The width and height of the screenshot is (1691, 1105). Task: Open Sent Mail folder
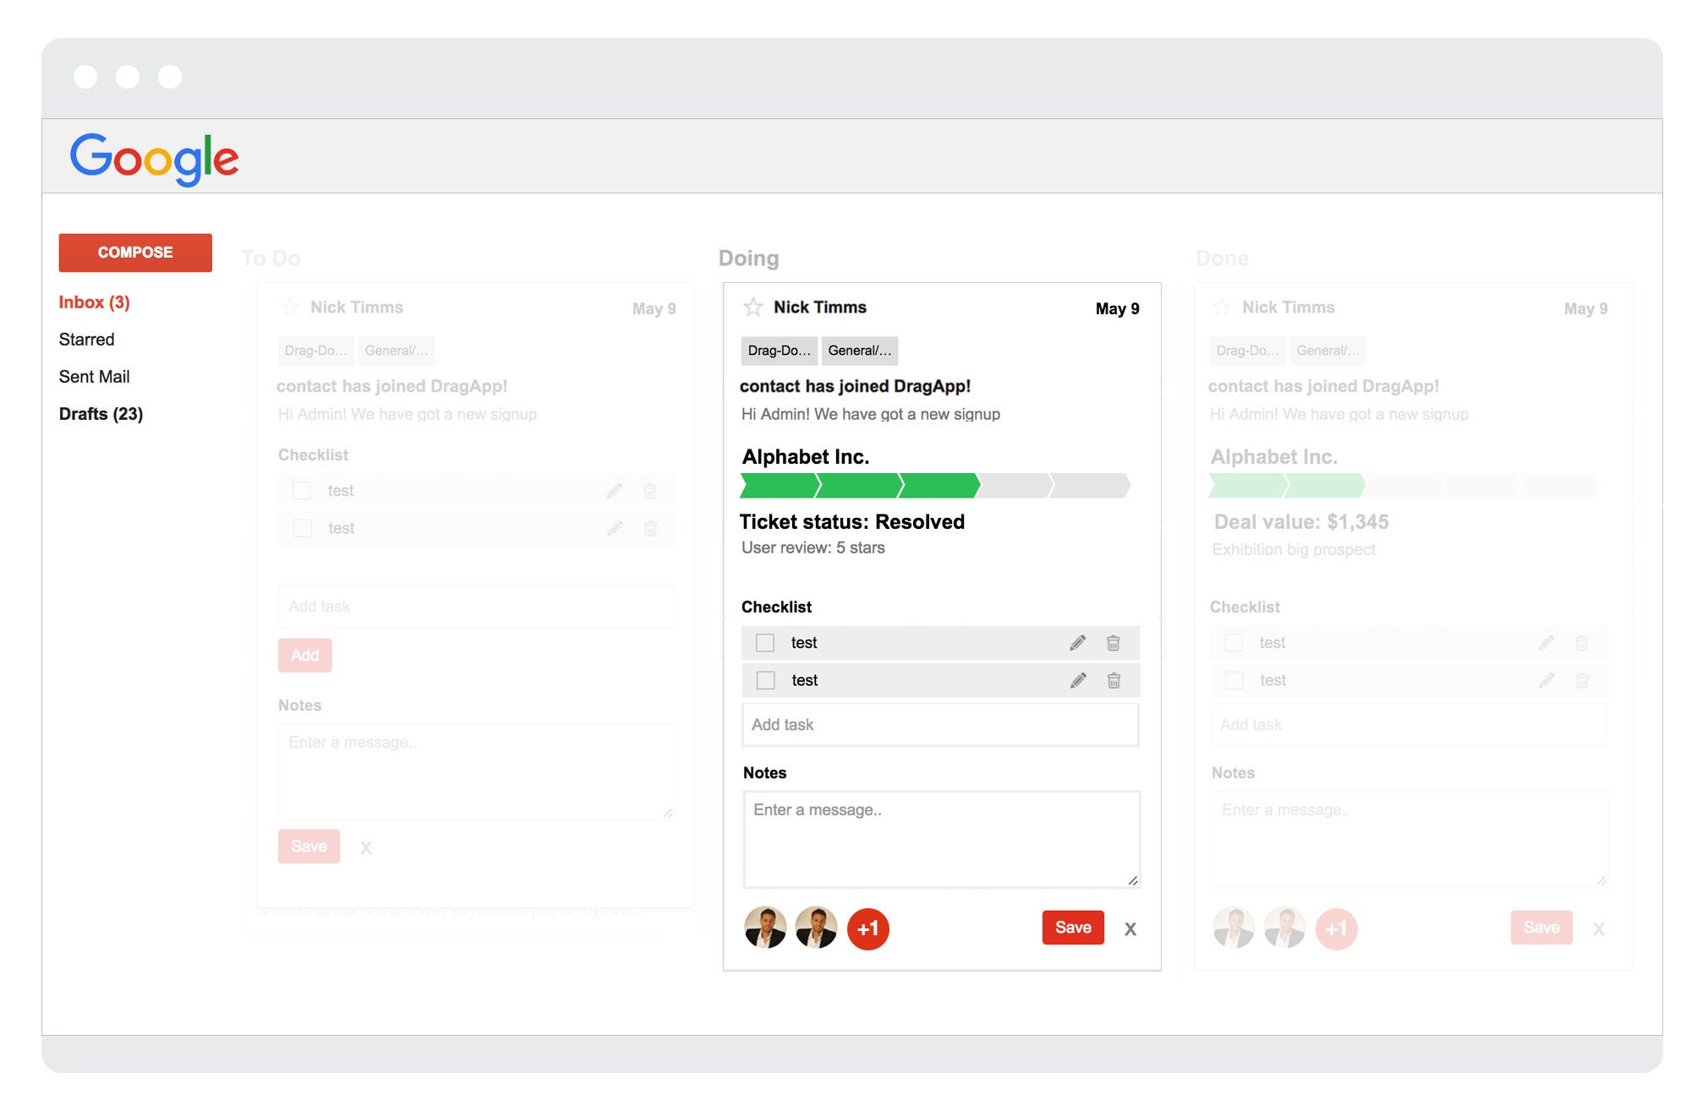(x=94, y=377)
